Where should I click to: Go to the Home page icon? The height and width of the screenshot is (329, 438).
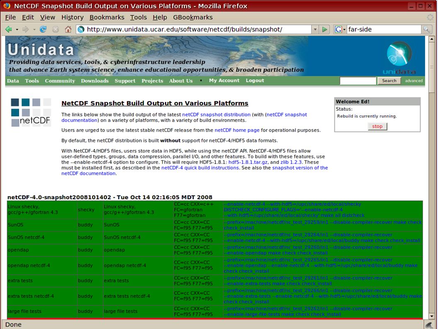68,29
